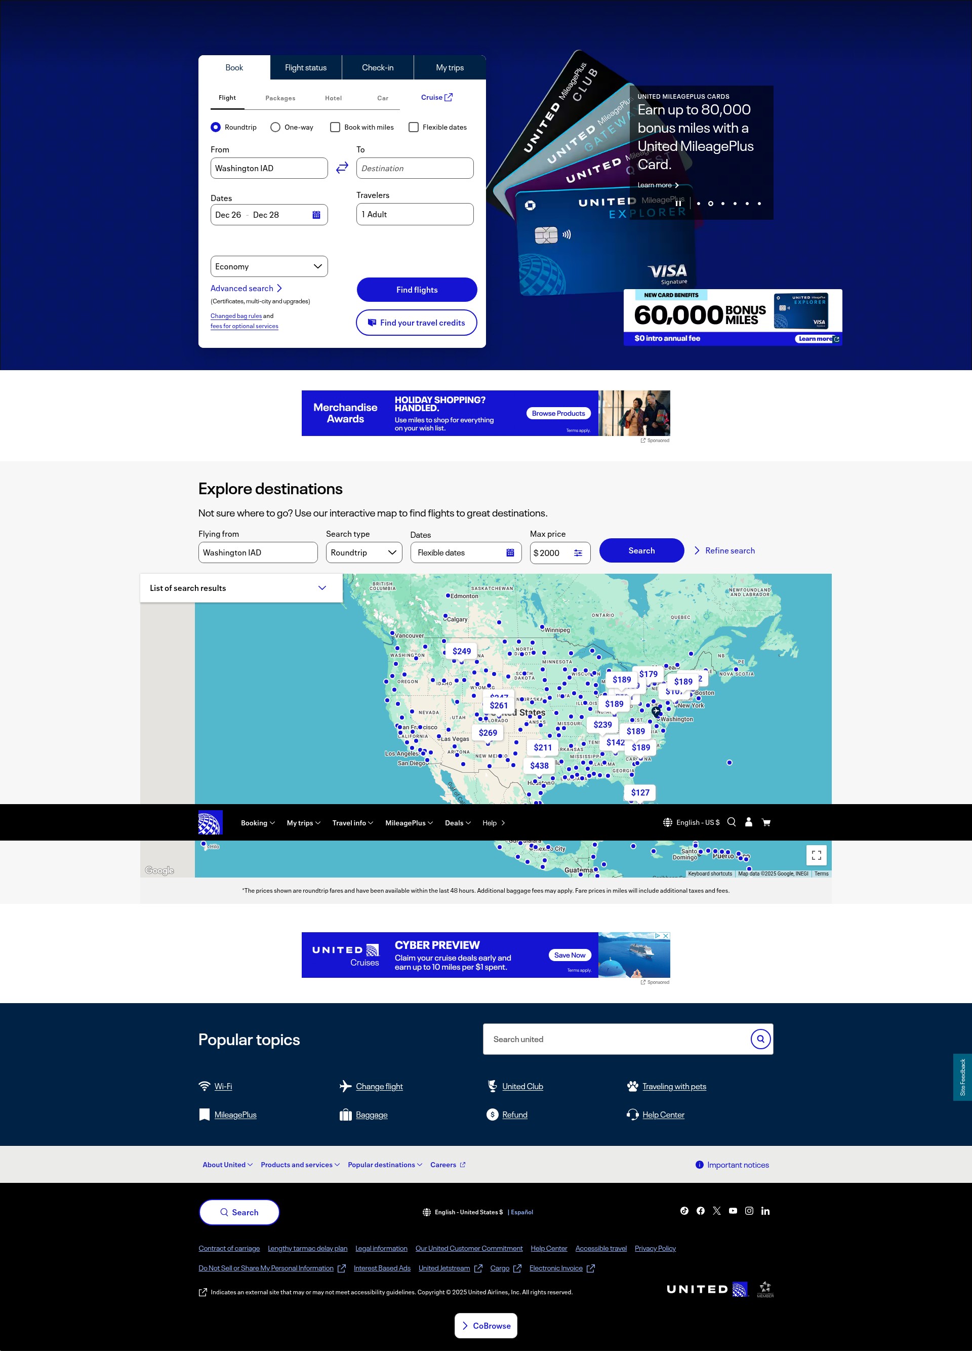Open the Site Feedback side tab
The width and height of the screenshot is (972, 1351).
(x=962, y=1077)
